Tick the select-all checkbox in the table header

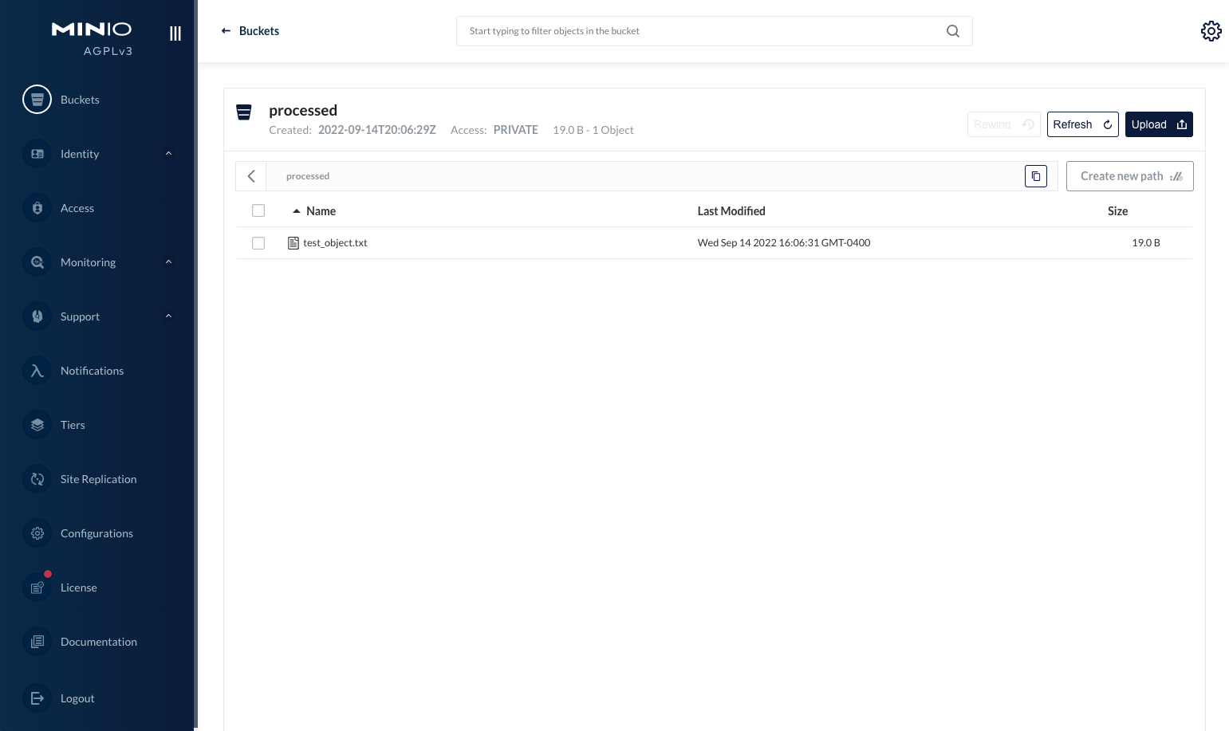click(x=258, y=211)
